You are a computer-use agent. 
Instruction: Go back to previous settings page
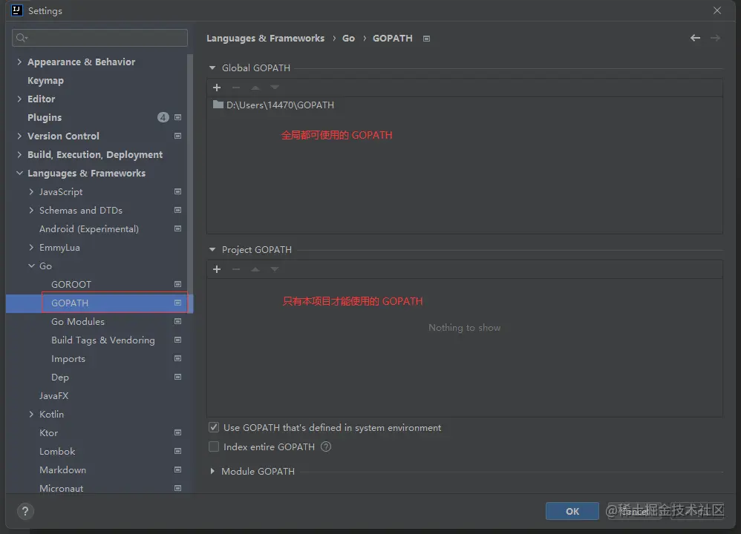pyautogui.click(x=695, y=38)
